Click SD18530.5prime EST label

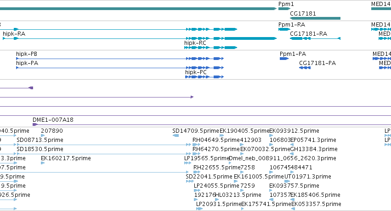pos(40,149)
